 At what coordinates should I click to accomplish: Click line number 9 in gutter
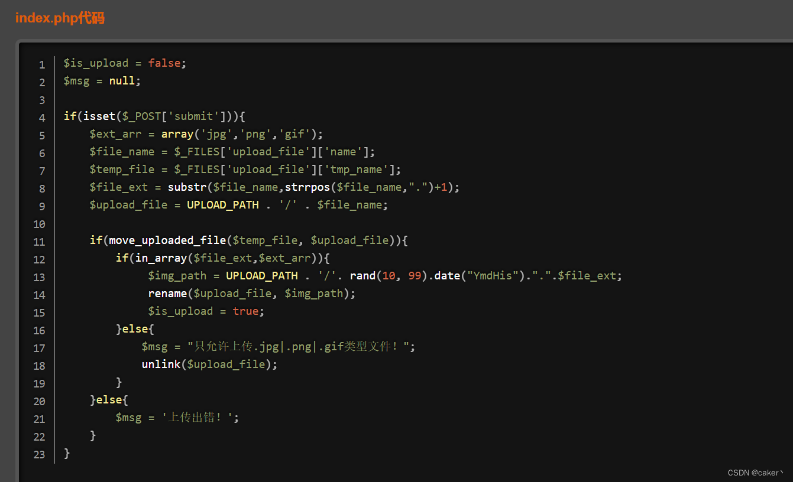[42, 206]
